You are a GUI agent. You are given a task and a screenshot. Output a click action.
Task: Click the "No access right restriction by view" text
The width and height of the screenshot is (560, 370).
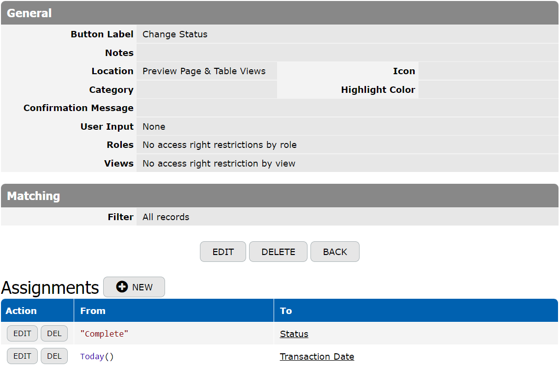coord(219,163)
